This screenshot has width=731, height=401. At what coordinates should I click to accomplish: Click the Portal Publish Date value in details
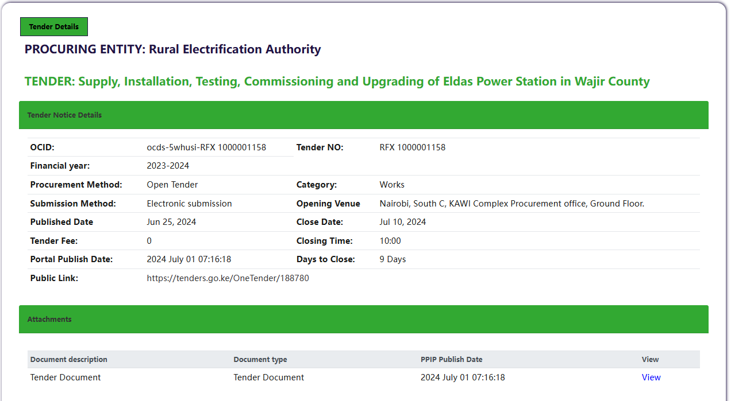[189, 259]
